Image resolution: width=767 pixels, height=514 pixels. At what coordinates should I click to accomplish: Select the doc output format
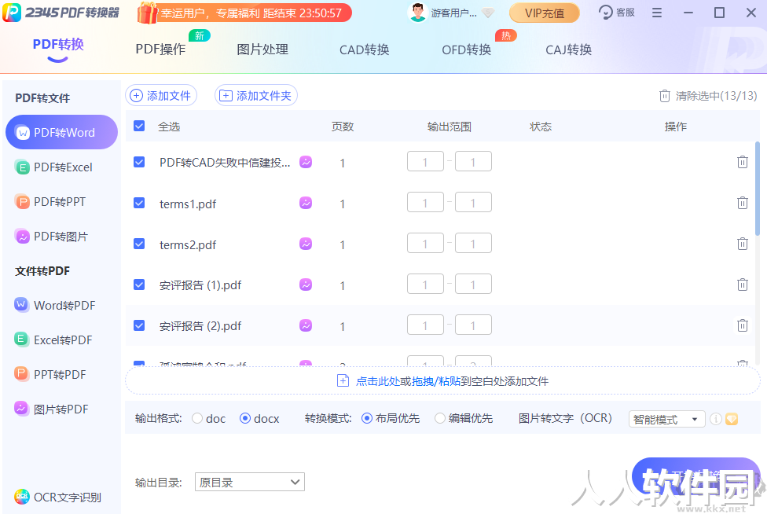[197, 418]
